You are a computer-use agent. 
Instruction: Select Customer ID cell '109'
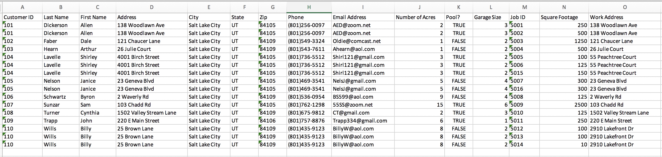(22, 121)
